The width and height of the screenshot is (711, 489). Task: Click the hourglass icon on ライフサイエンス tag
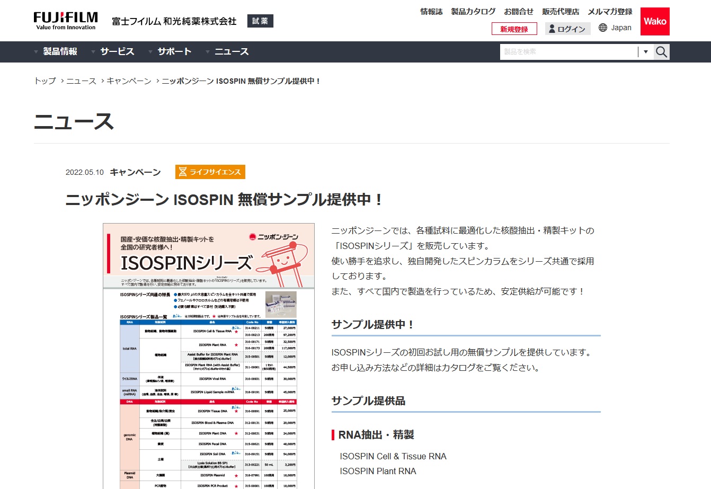[x=183, y=172]
